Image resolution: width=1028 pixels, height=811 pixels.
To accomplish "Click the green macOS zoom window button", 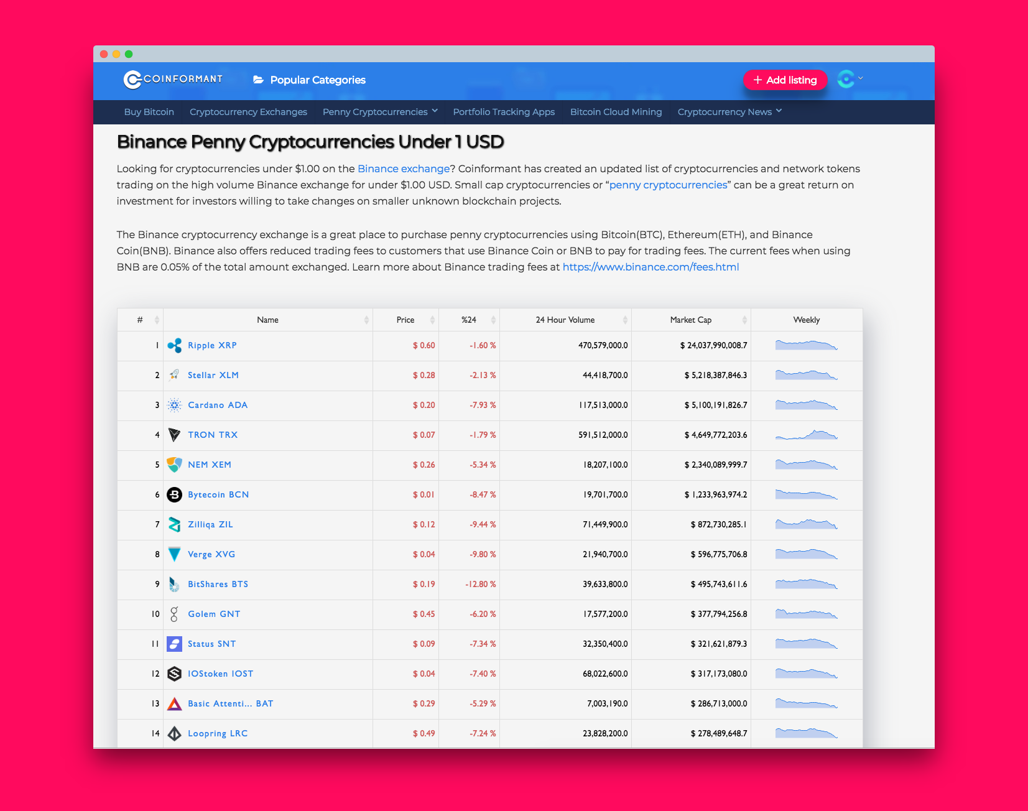I will click(x=129, y=54).
